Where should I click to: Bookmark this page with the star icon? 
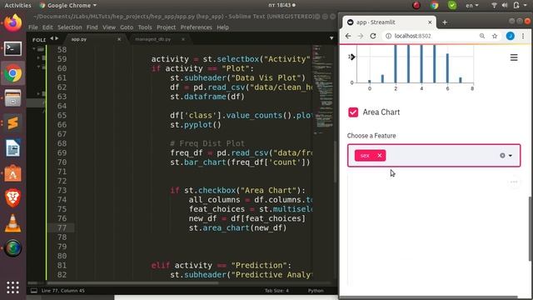point(495,36)
